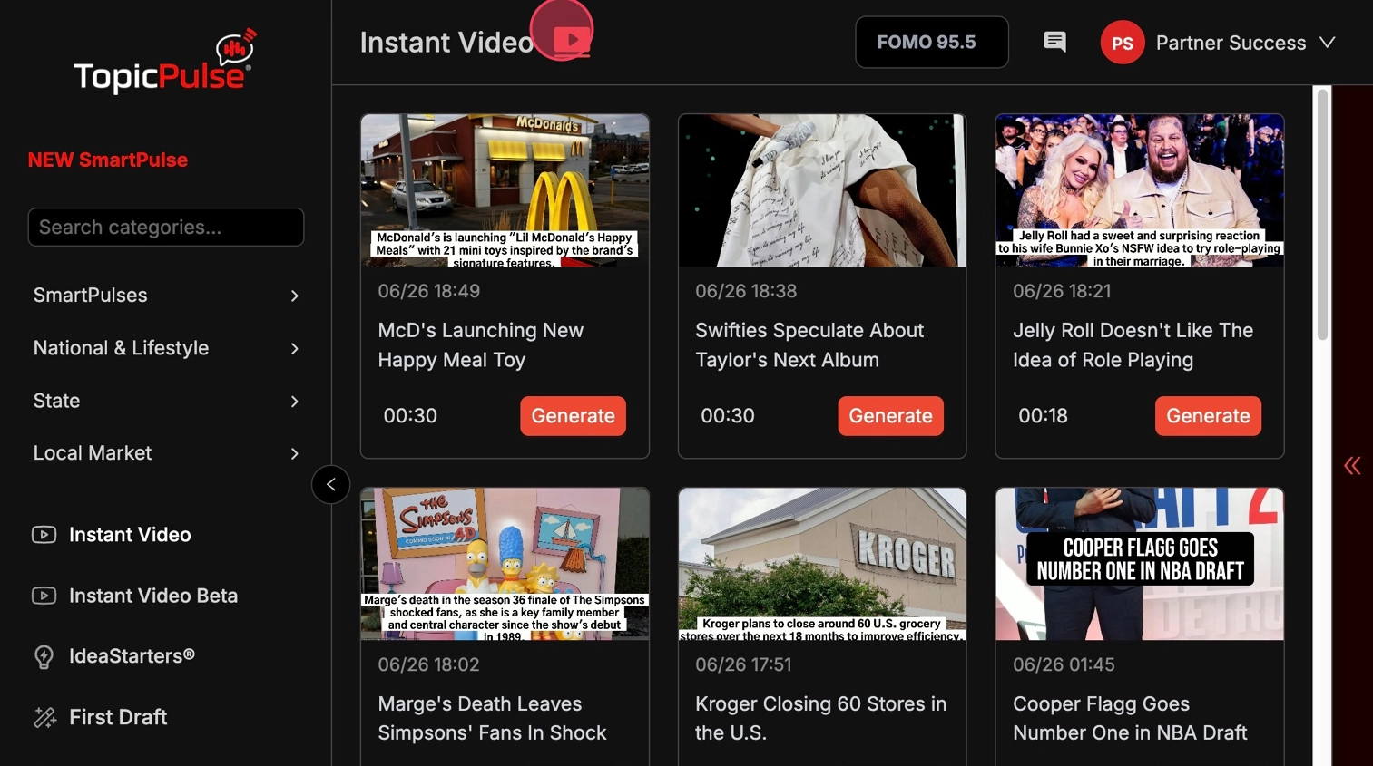Generate Jelly Roll Role Playing video
1373x766 pixels.
[1208, 416]
